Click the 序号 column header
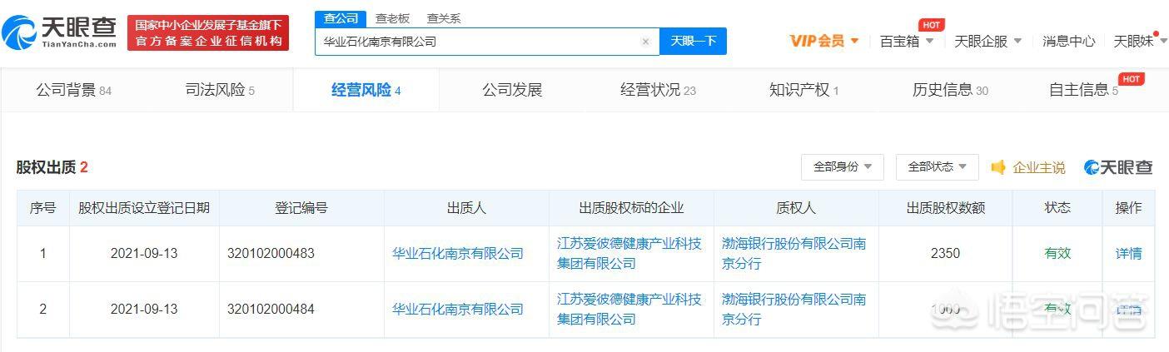Image resolution: width=1169 pixels, height=352 pixels. pos(42,208)
